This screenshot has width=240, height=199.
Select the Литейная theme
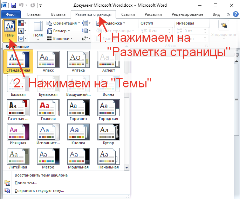(x=18, y=158)
